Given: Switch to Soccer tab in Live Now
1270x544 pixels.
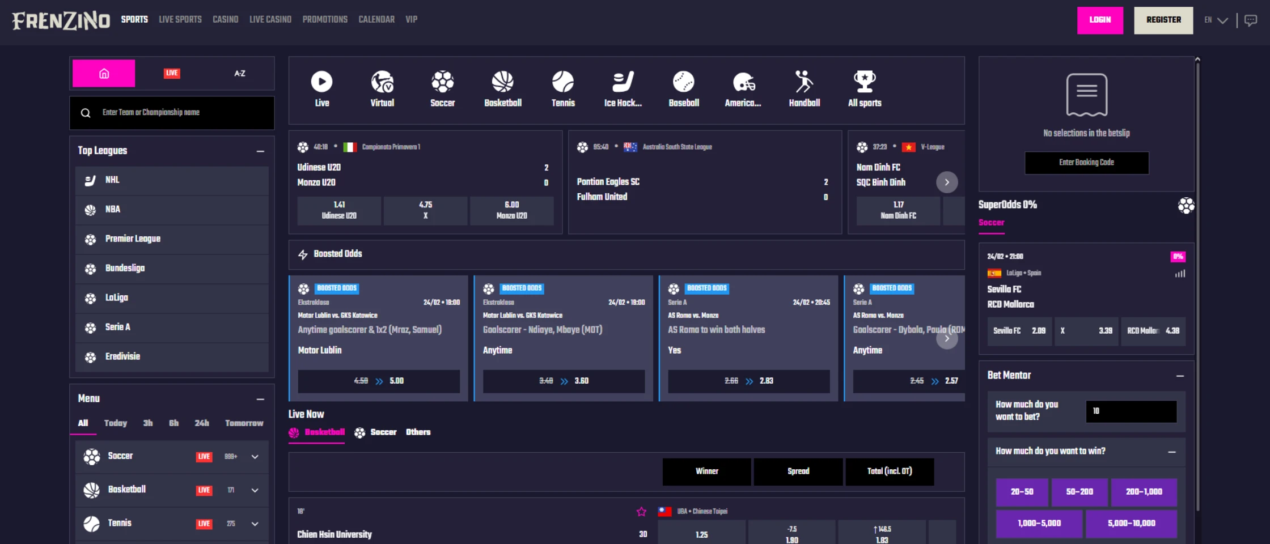Looking at the screenshot, I should (x=376, y=432).
